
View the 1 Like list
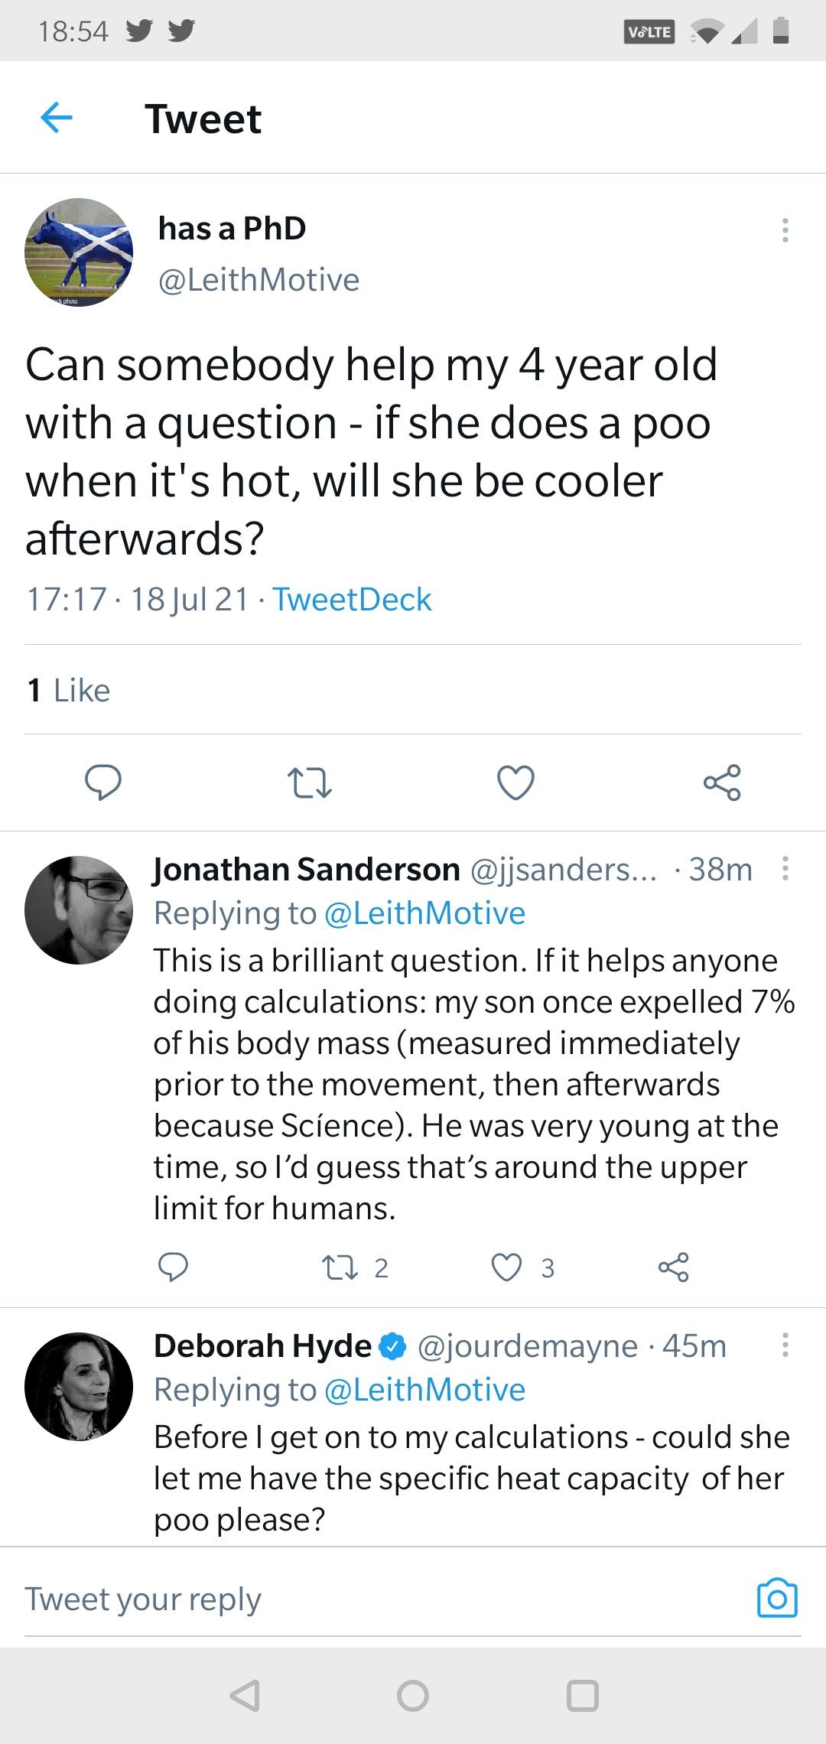pos(69,690)
